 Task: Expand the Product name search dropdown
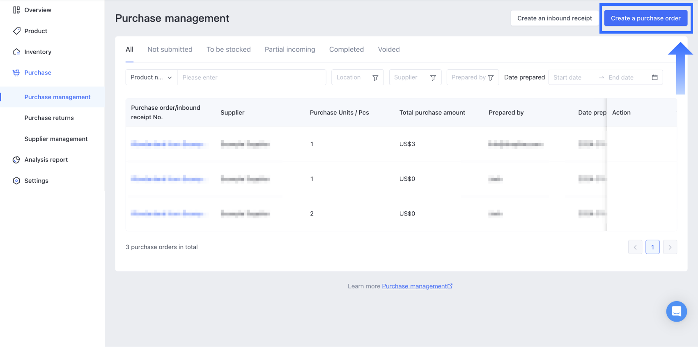point(152,77)
